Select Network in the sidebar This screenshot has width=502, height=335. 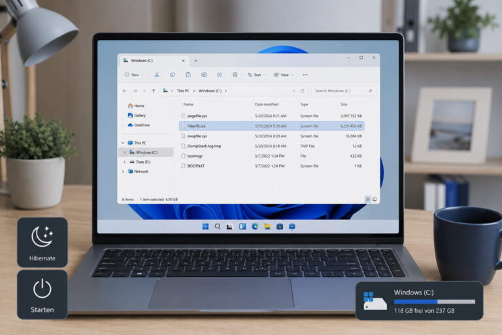(138, 171)
